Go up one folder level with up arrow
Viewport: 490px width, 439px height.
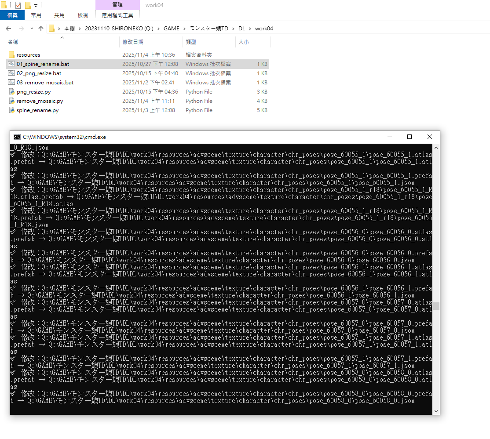(x=41, y=29)
